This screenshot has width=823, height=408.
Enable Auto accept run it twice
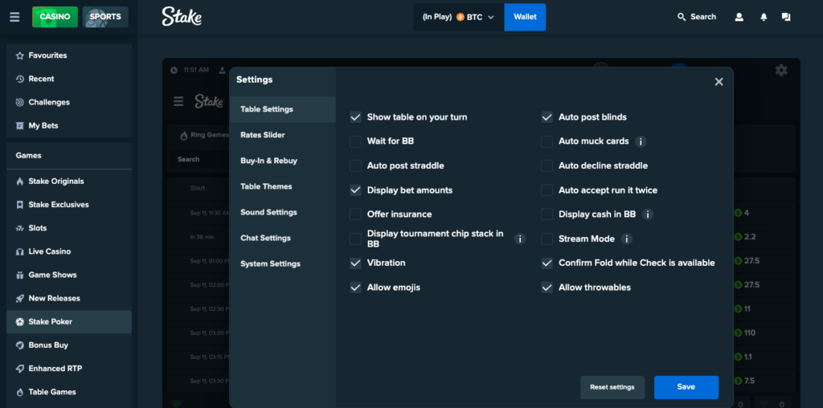[x=547, y=190]
